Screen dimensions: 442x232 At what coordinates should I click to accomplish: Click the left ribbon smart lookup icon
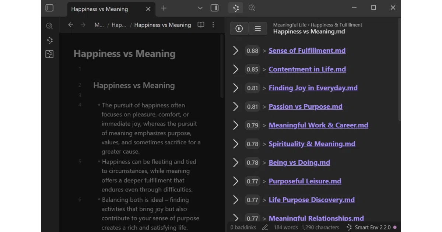point(49,26)
